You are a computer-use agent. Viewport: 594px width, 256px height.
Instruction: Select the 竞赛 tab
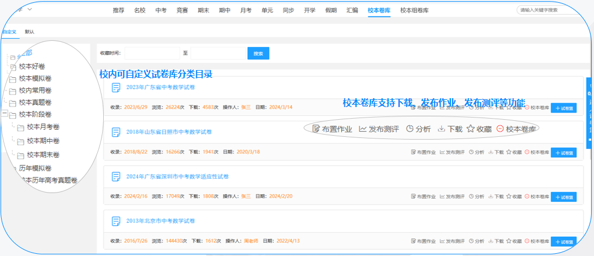click(182, 10)
